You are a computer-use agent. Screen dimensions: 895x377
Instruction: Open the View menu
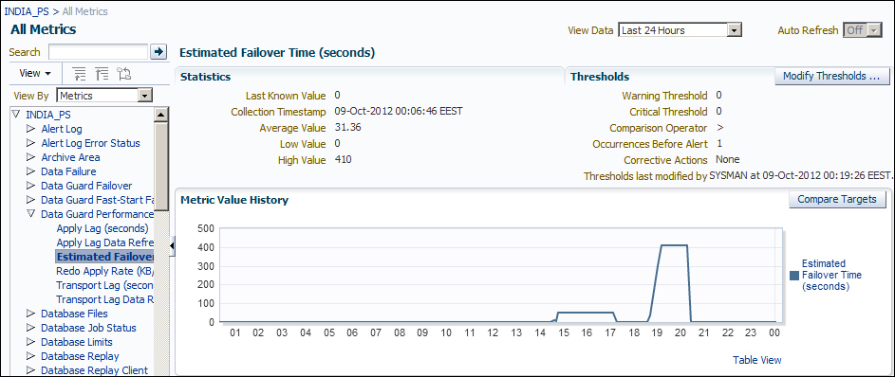coord(35,74)
